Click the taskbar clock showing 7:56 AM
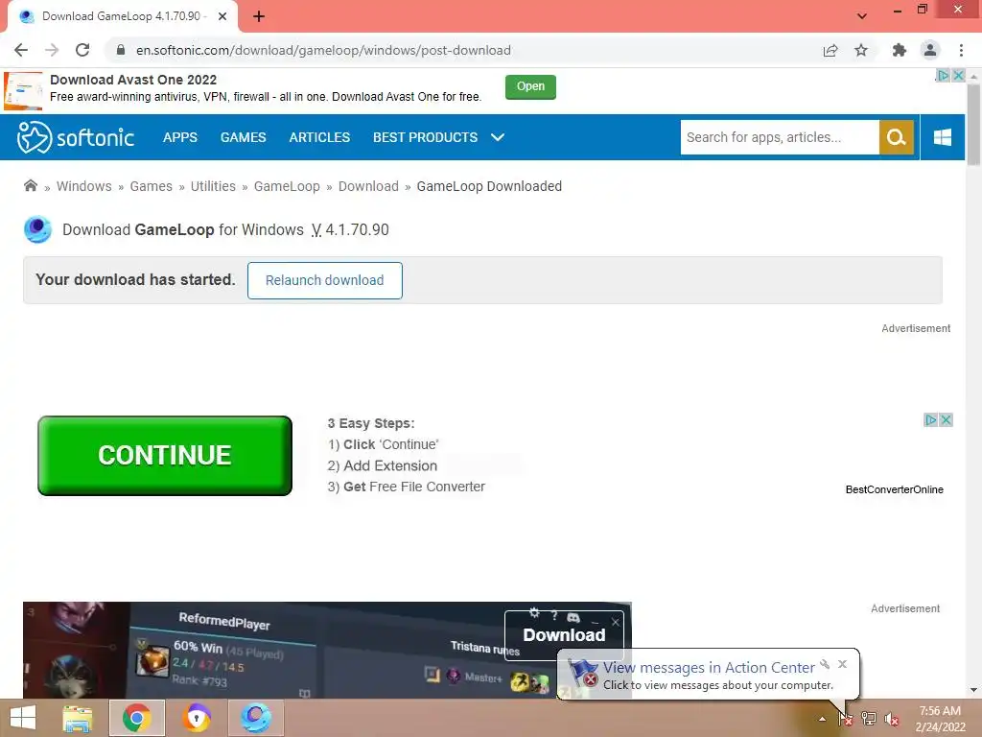The width and height of the screenshot is (982, 737). [x=940, y=719]
